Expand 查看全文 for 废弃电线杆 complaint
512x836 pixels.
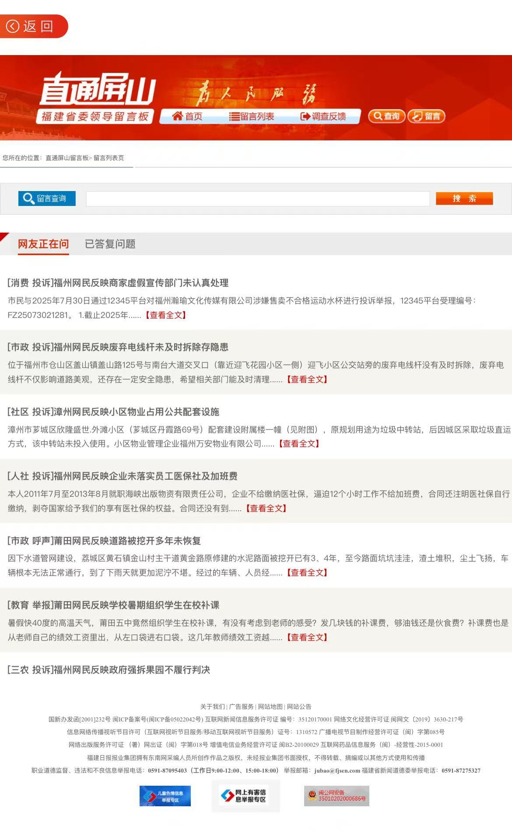click(307, 380)
